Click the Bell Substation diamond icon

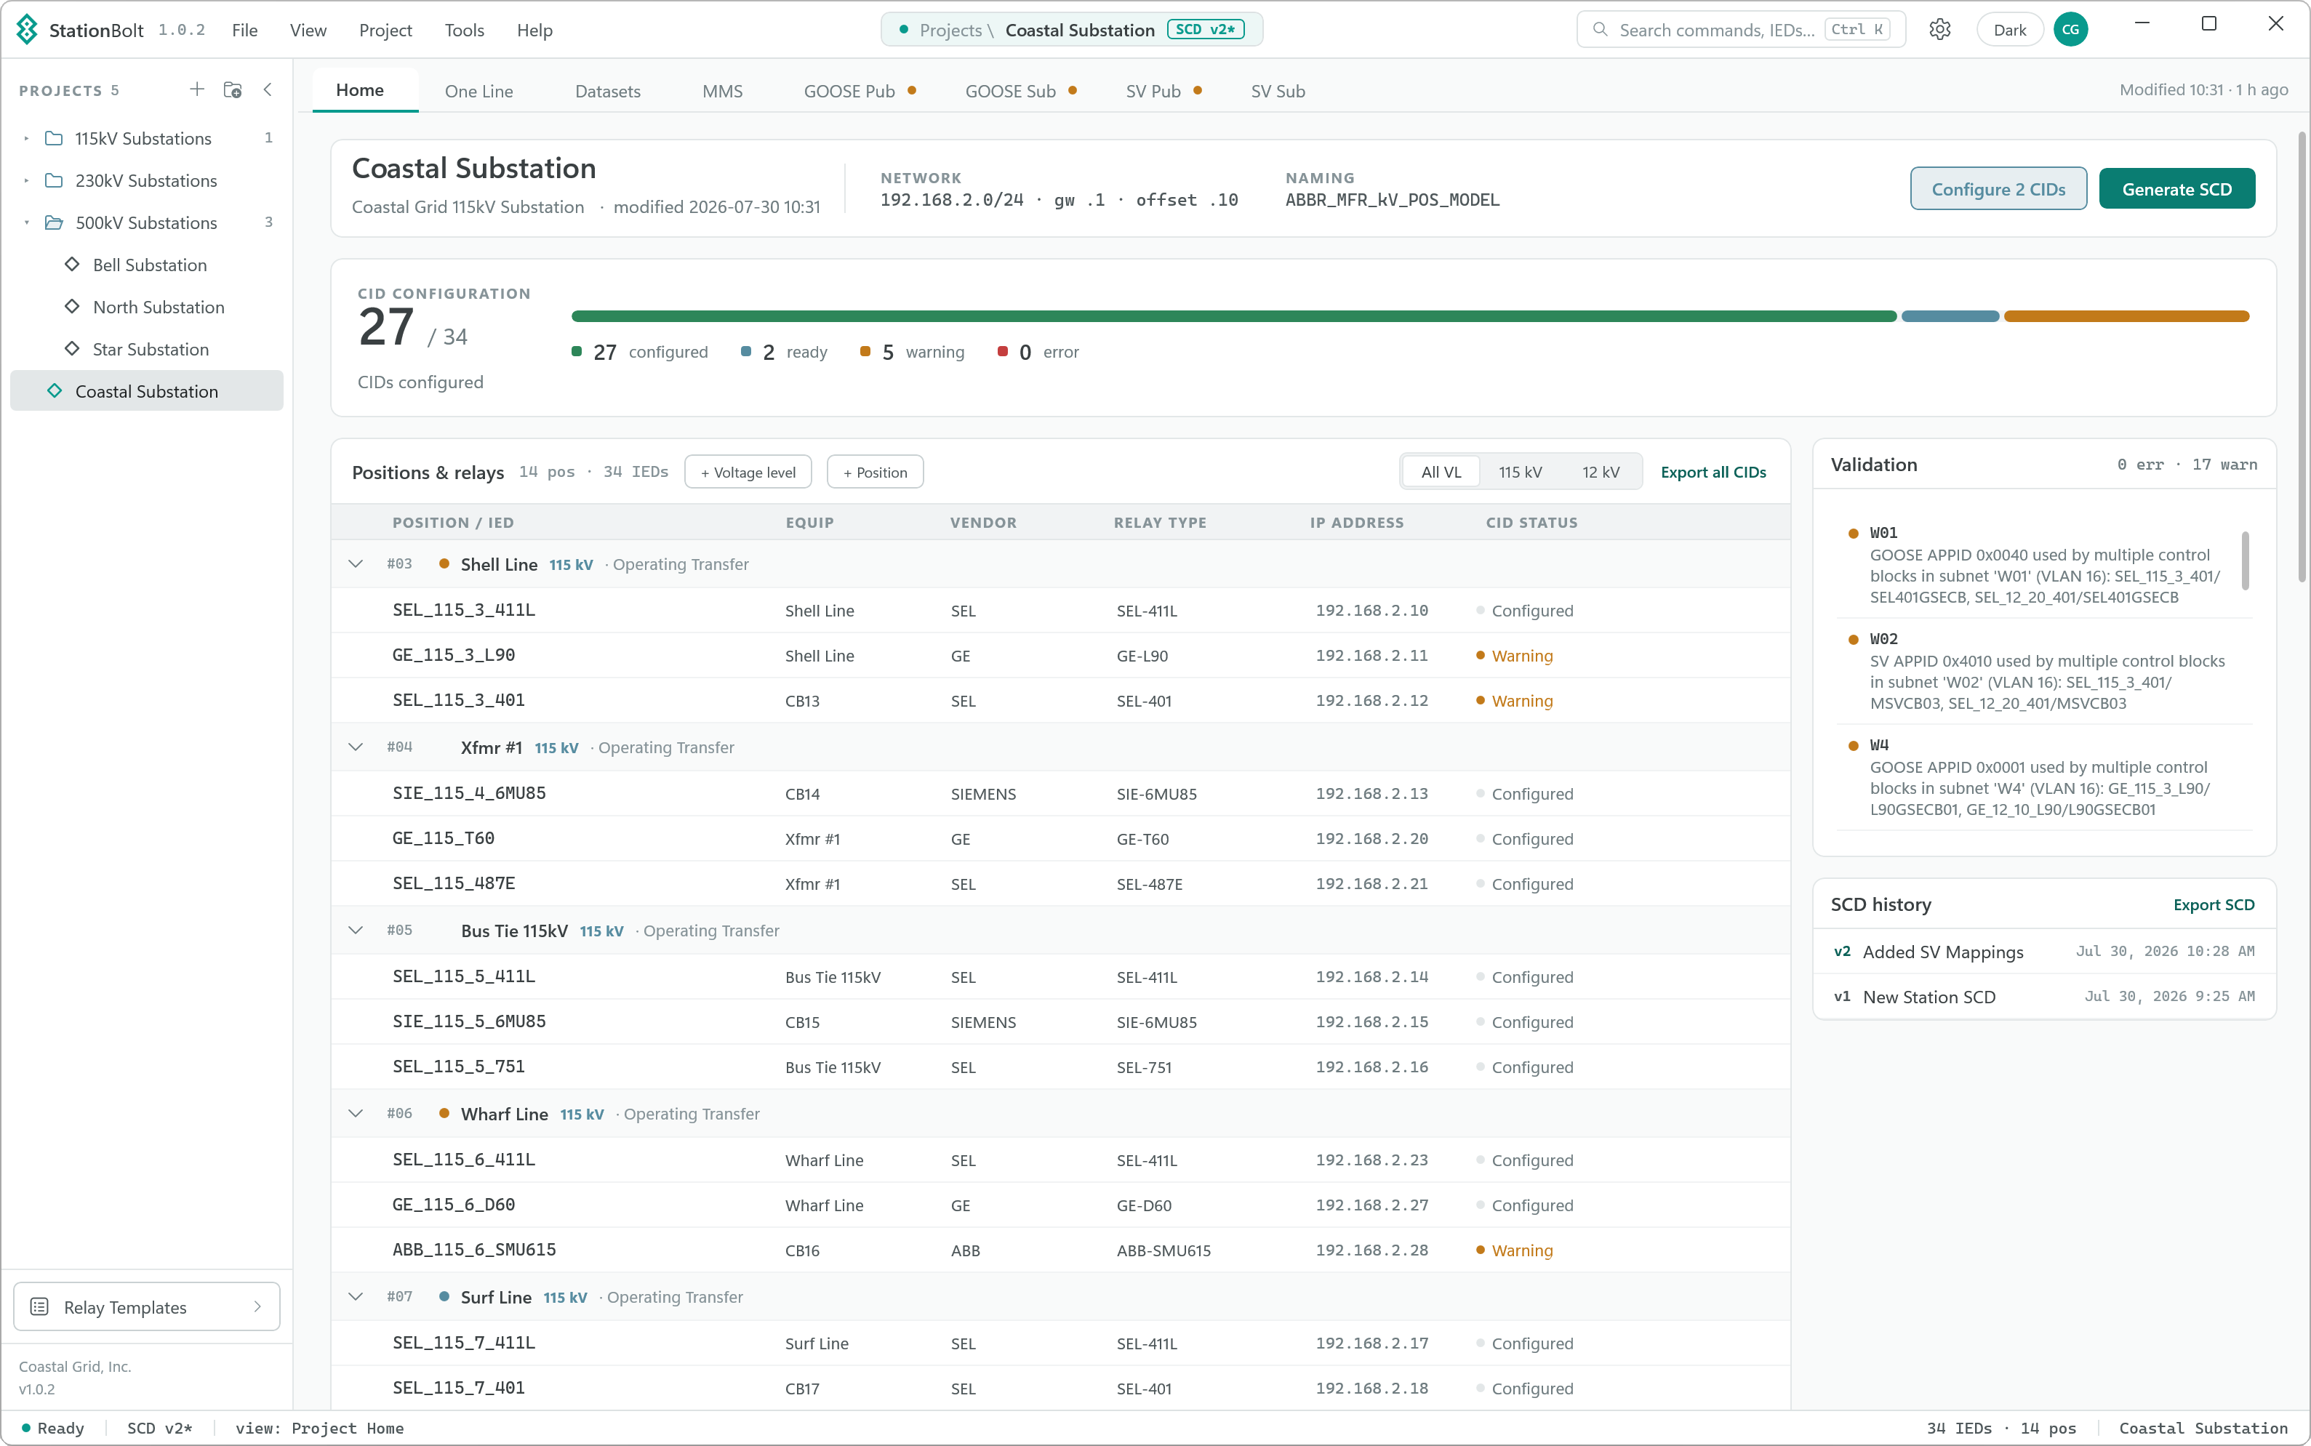coord(72,264)
